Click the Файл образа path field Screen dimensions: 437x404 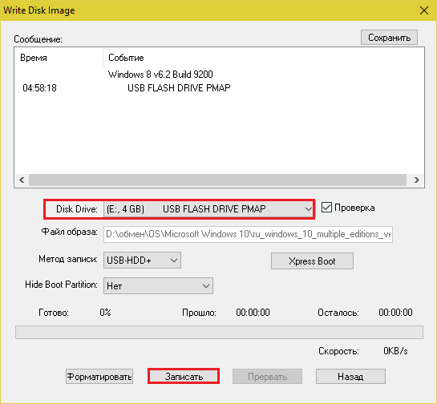click(248, 234)
